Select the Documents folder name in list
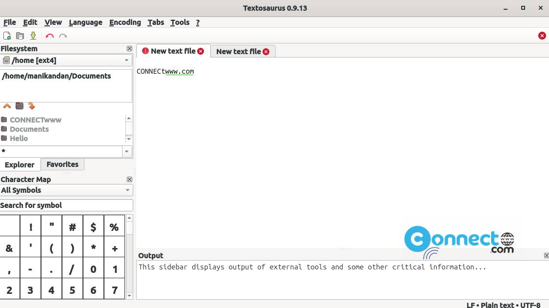Image resolution: width=549 pixels, height=308 pixels. click(29, 129)
